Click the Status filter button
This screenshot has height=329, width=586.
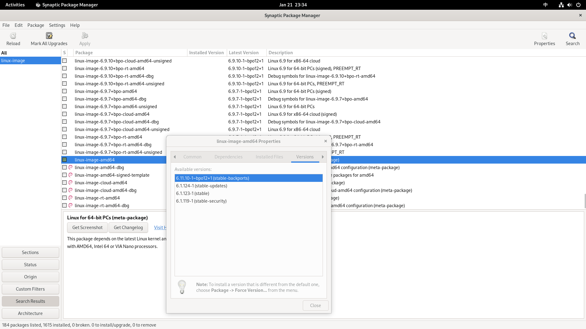click(x=30, y=265)
